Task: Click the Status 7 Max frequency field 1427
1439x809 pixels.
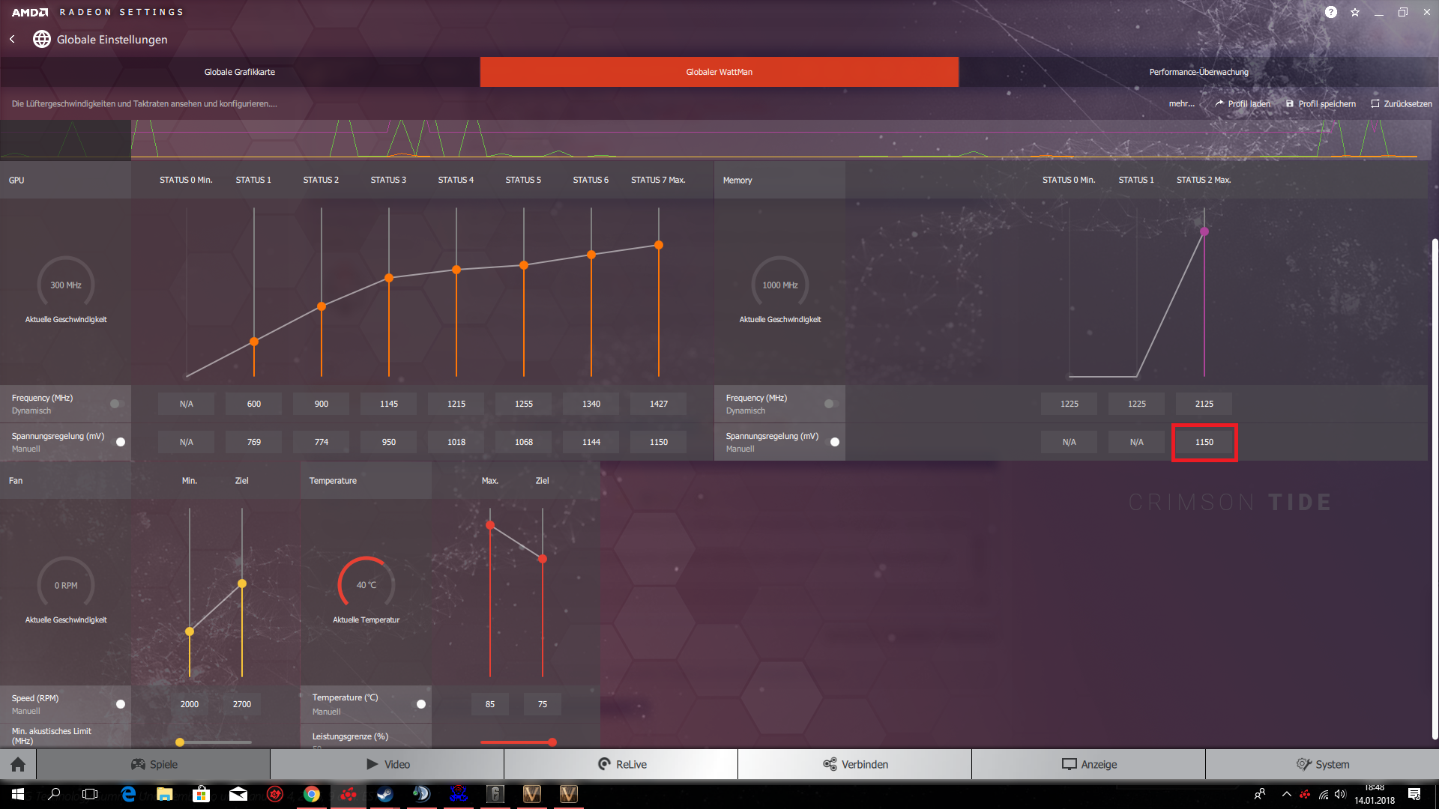Action: tap(658, 404)
